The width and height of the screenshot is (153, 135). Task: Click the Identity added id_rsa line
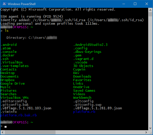[x=72, y=20]
